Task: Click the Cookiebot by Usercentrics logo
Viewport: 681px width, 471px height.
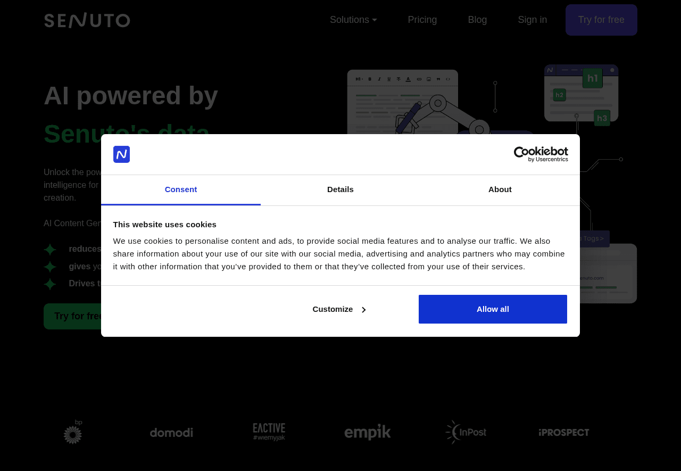Action: [540, 155]
